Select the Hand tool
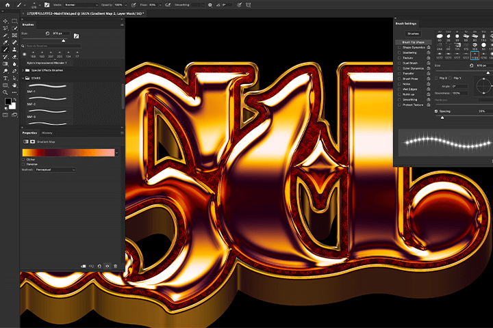The image size is (493, 328). pos(14,85)
